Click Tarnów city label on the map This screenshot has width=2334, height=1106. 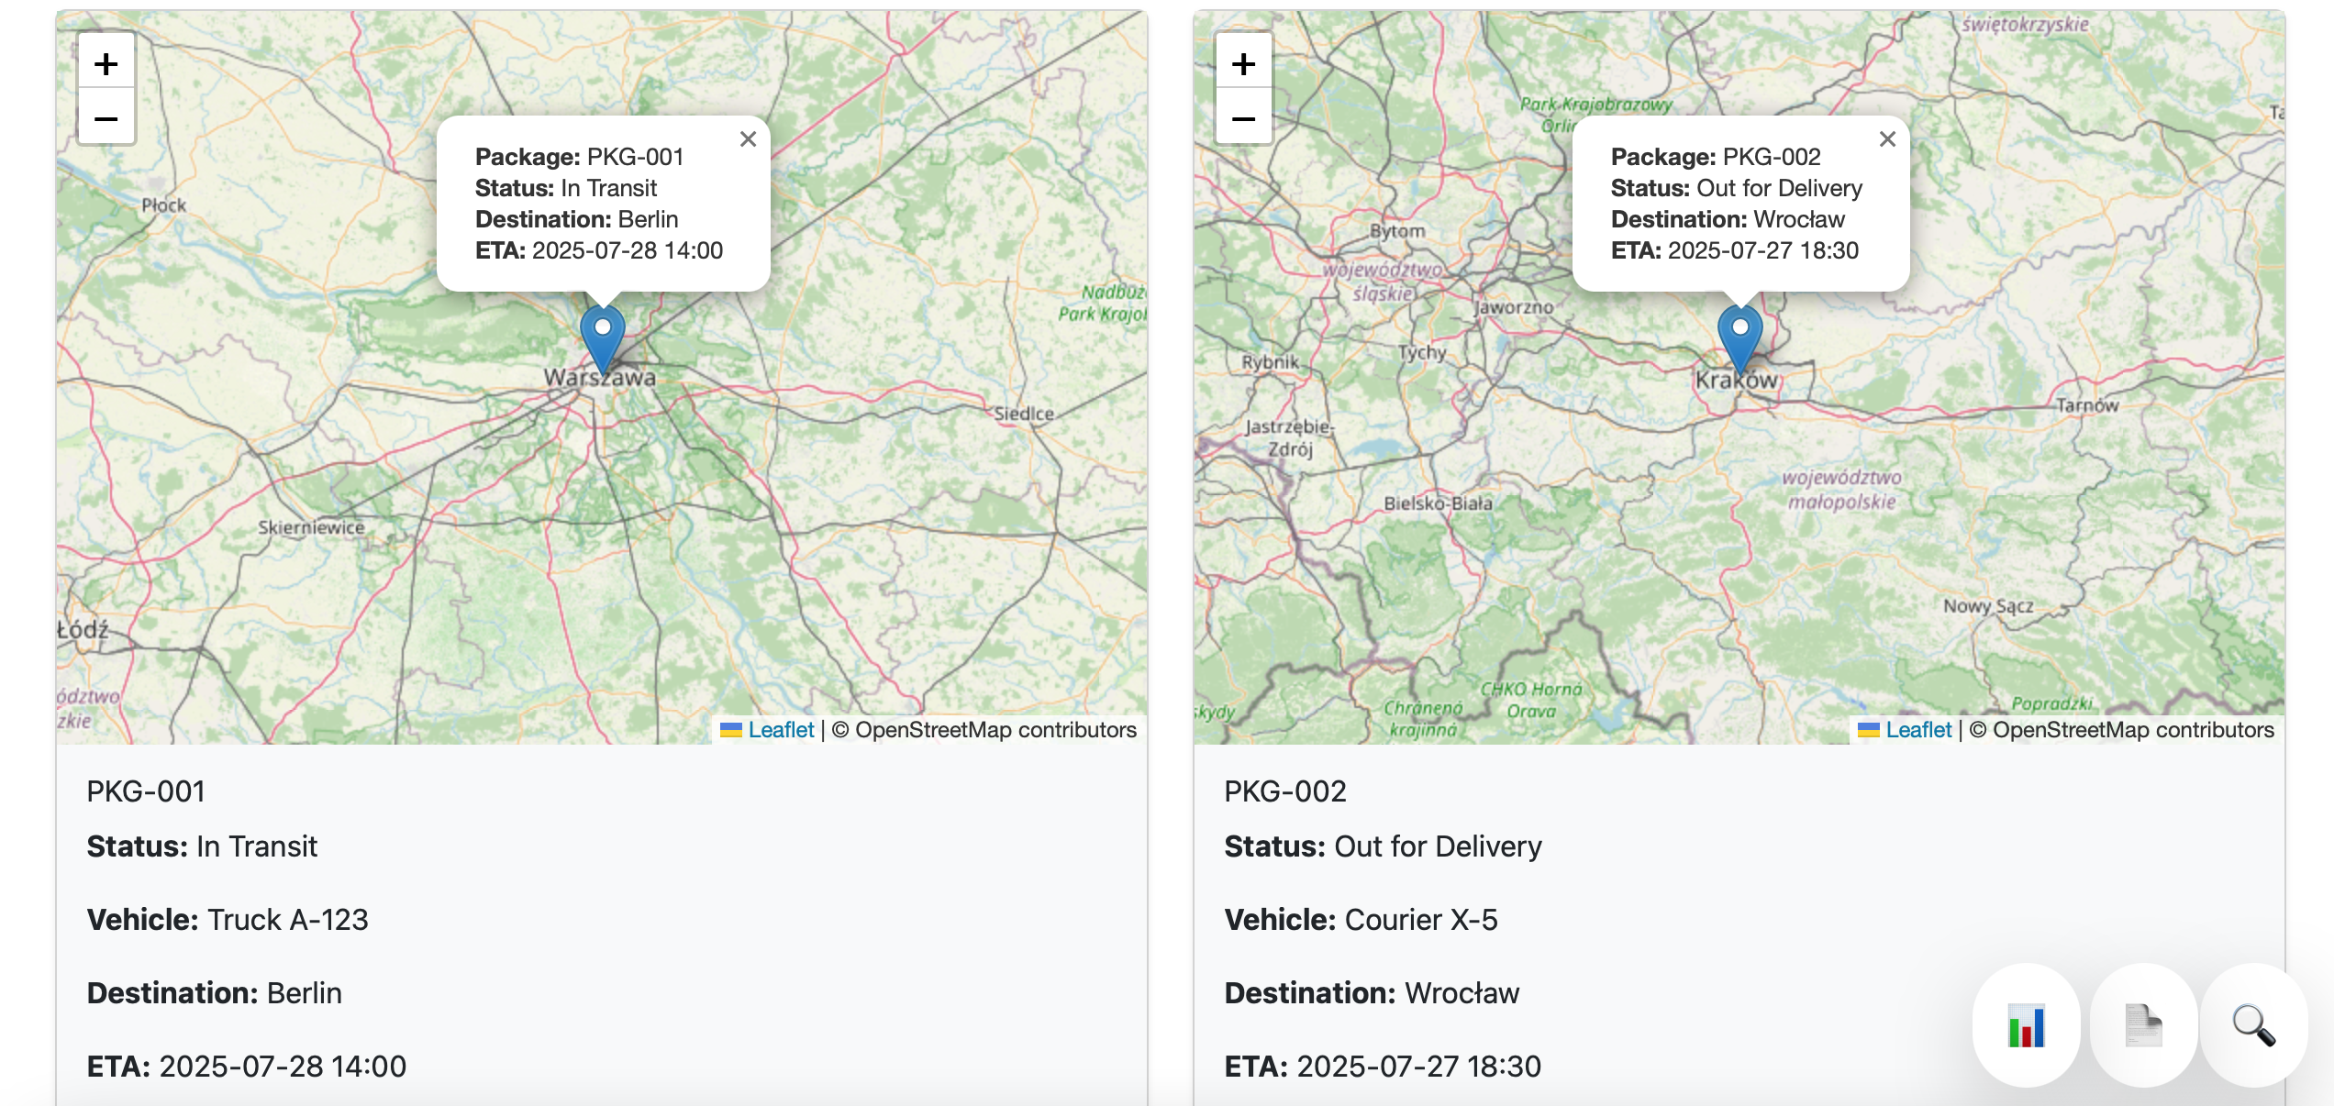[x=2087, y=405]
